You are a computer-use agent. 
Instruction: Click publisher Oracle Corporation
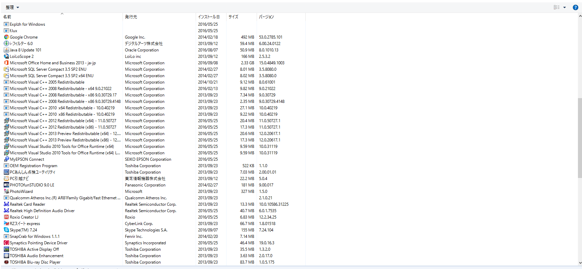(x=142, y=50)
